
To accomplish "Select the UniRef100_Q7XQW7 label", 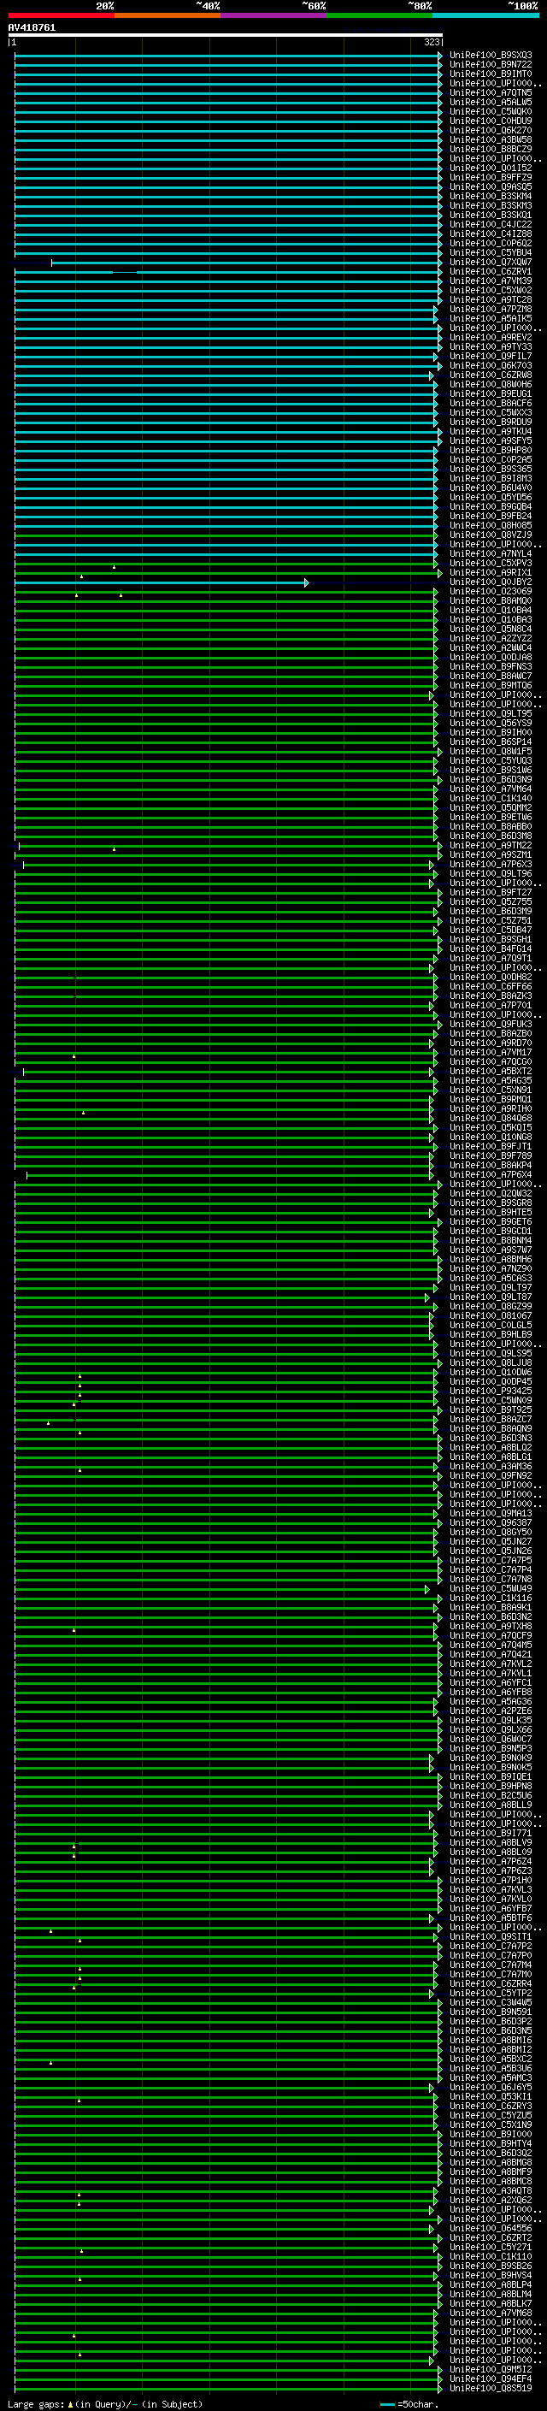I will pos(491,262).
